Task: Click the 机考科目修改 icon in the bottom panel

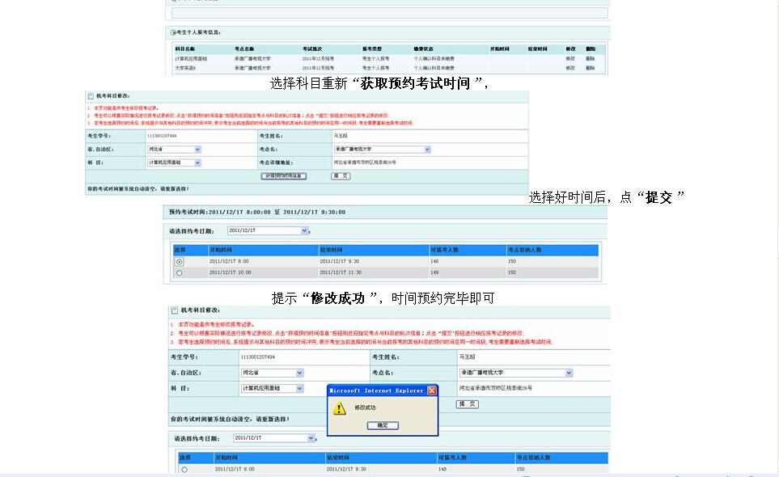Action: click(x=174, y=310)
